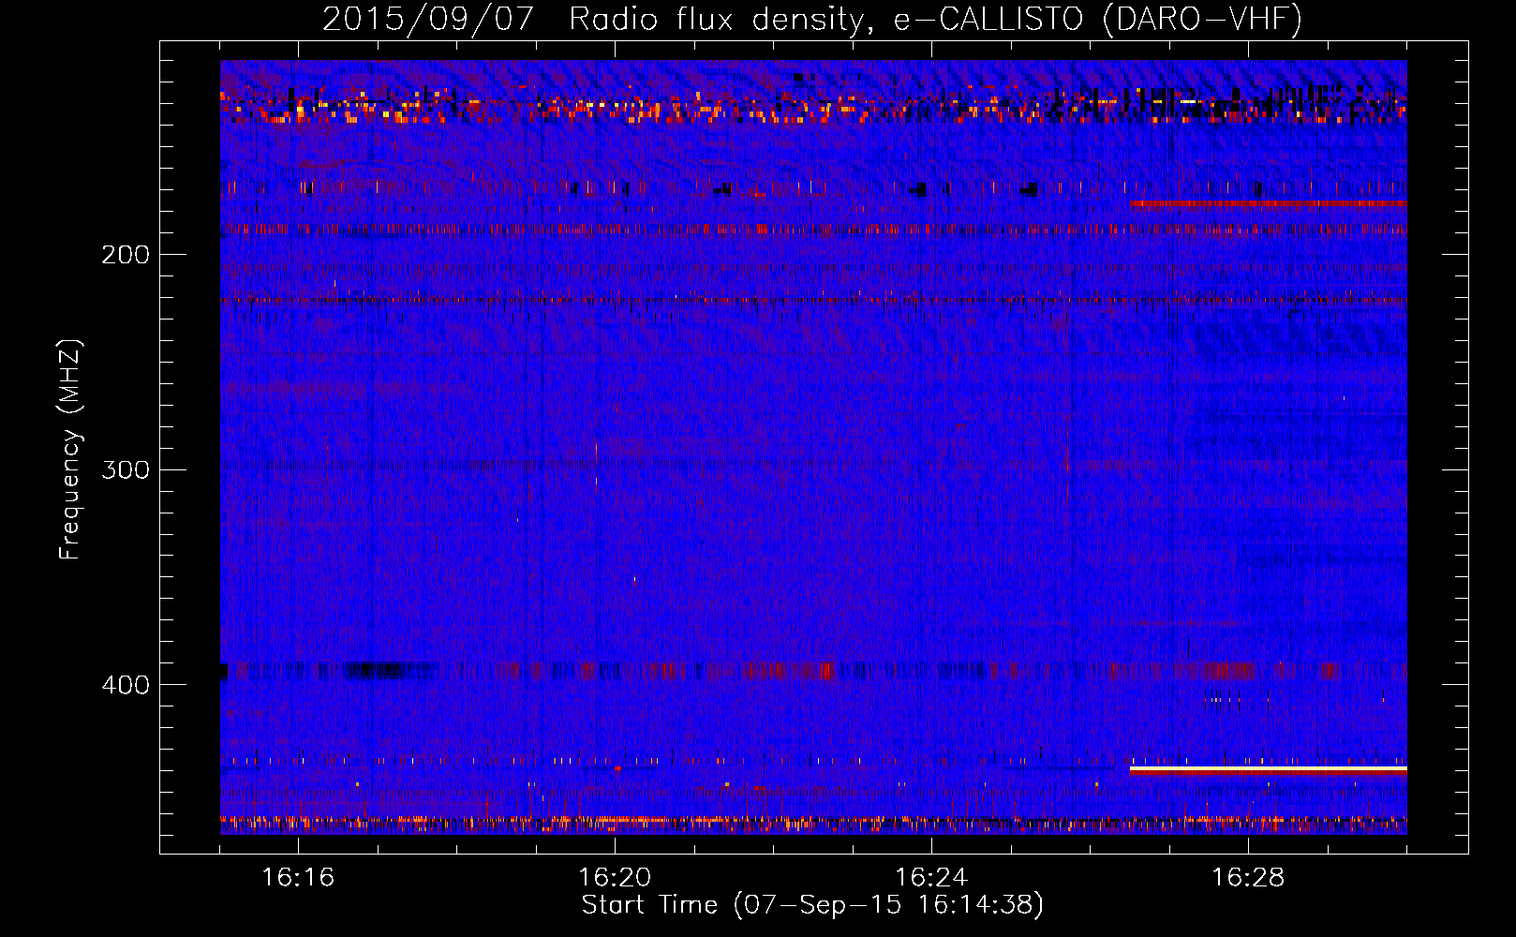1516x937 pixels.
Task: Click the bright yellow-white band near 440 MHz
Action: pyautogui.click(x=1269, y=769)
